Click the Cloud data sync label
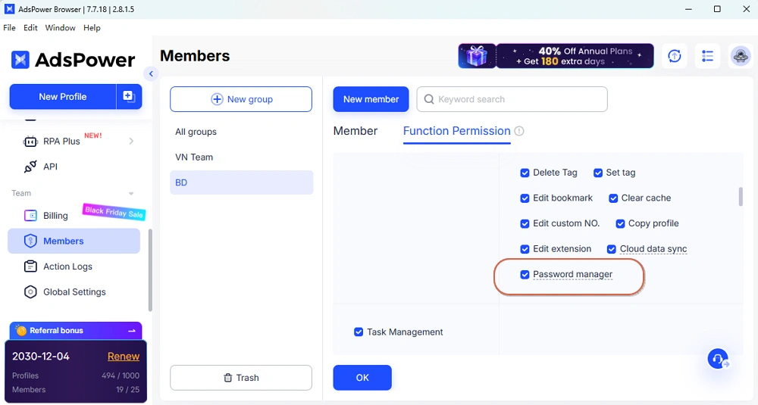Image resolution: width=758 pixels, height=405 pixels. 653,248
